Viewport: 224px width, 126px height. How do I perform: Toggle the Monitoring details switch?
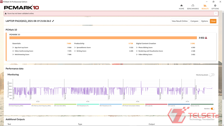click(212, 75)
